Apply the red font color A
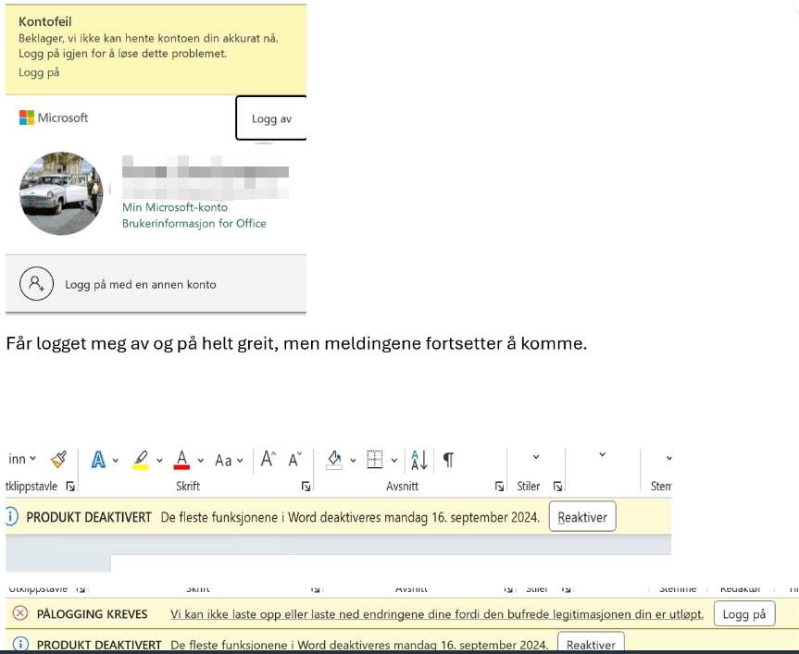799x654 pixels. [x=181, y=460]
